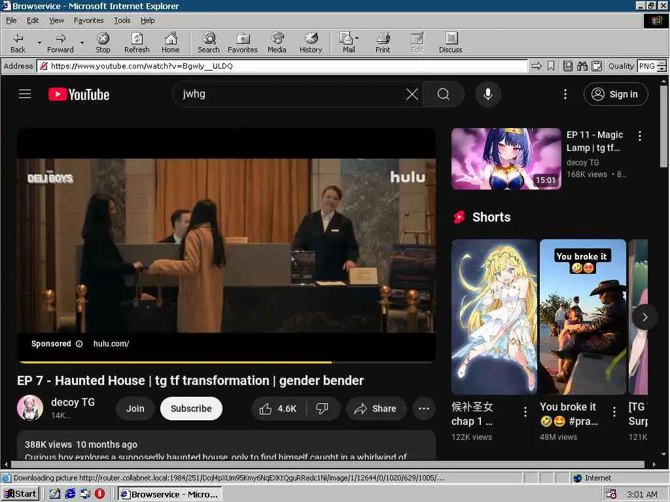The image size is (670, 502).
Task: Click the decoy TG channel avatar
Action: pos(30,408)
